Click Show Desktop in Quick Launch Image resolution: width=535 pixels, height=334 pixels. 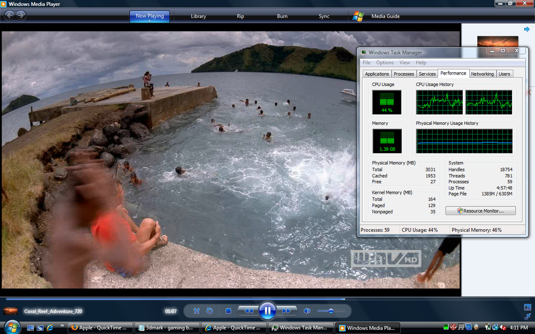tap(30, 328)
